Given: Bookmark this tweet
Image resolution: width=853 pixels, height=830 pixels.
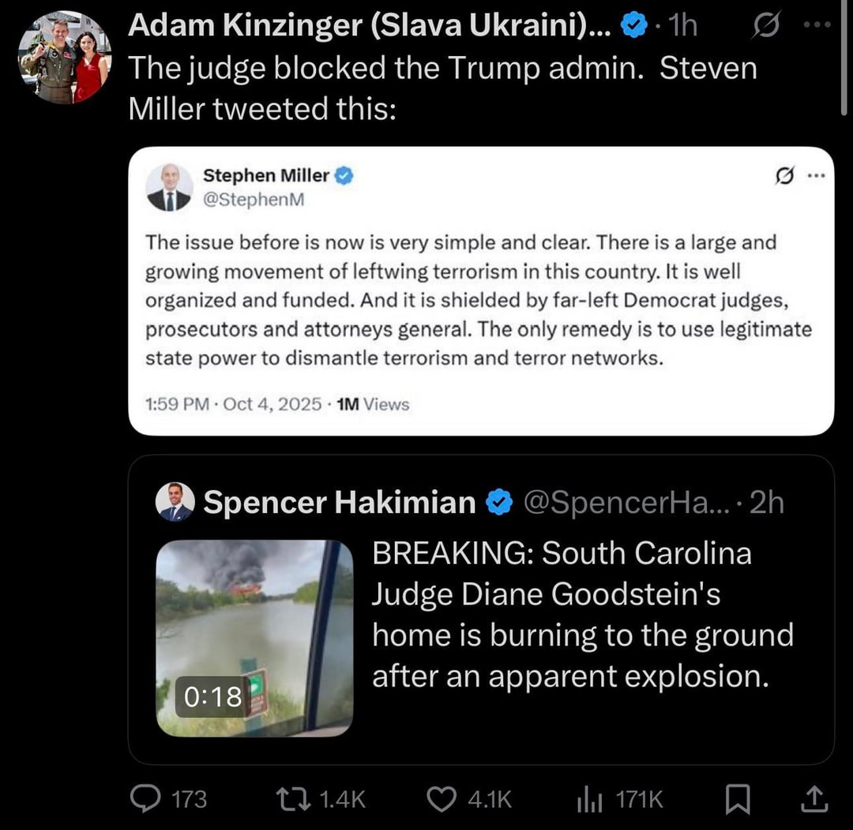Looking at the screenshot, I should coord(738,800).
